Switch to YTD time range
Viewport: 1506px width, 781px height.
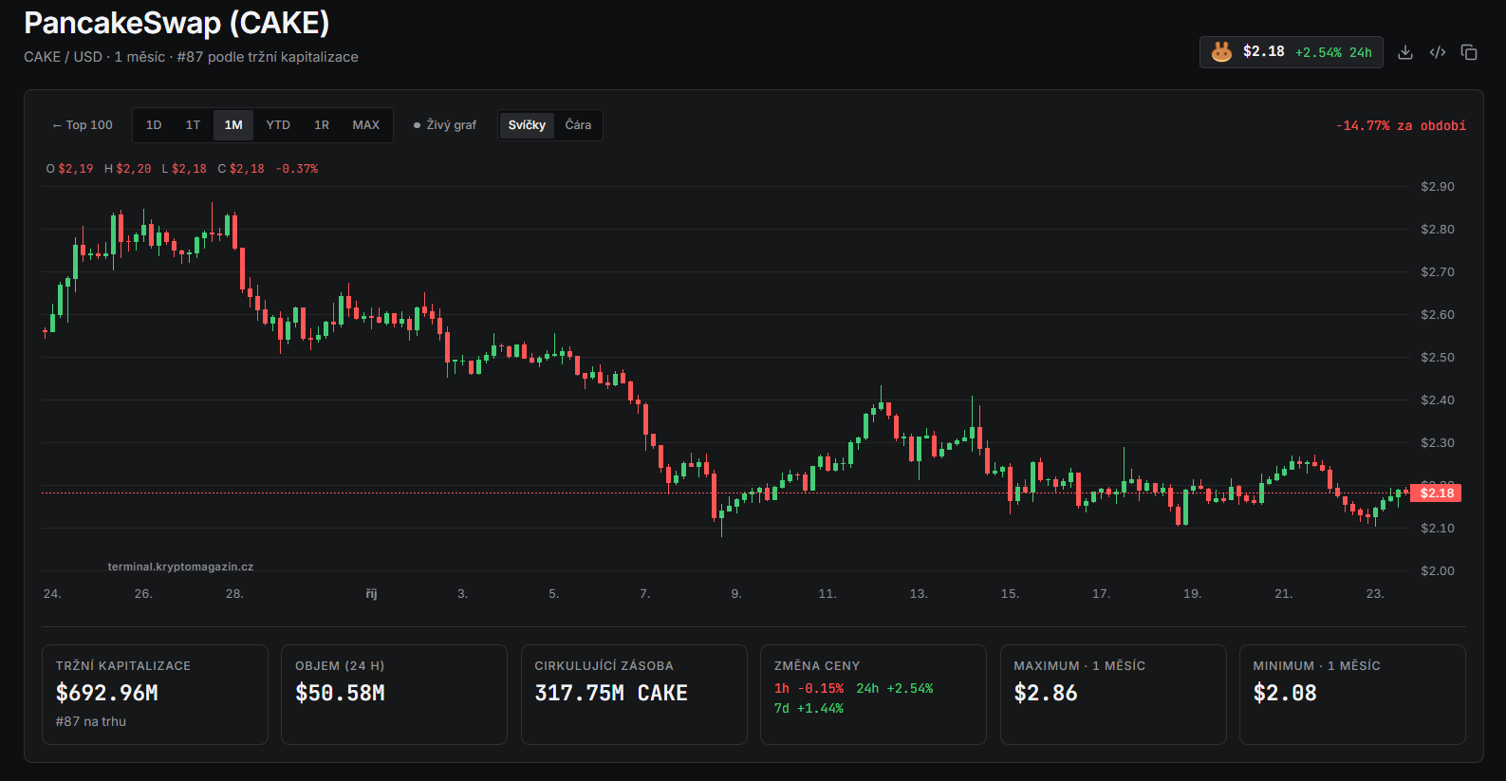(x=278, y=125)
